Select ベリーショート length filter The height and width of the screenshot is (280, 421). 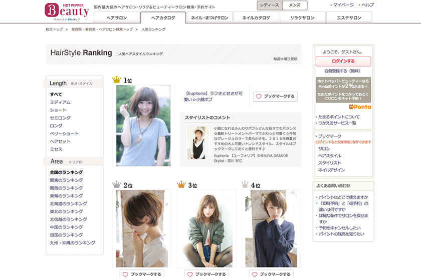tap(64, 133)
